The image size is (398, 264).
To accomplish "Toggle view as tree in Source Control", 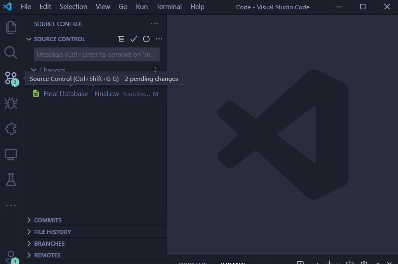I will tap(121, 39).
